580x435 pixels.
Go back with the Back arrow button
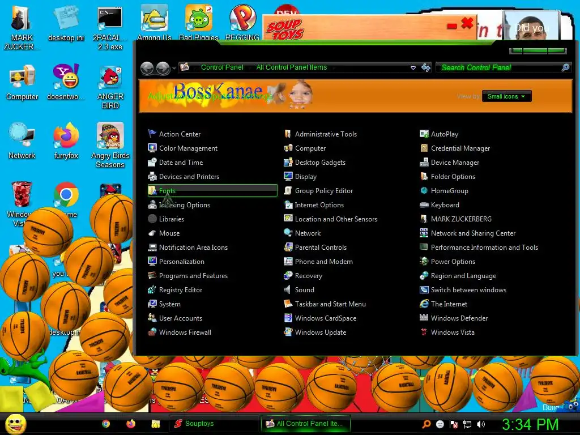pos(147,68)
